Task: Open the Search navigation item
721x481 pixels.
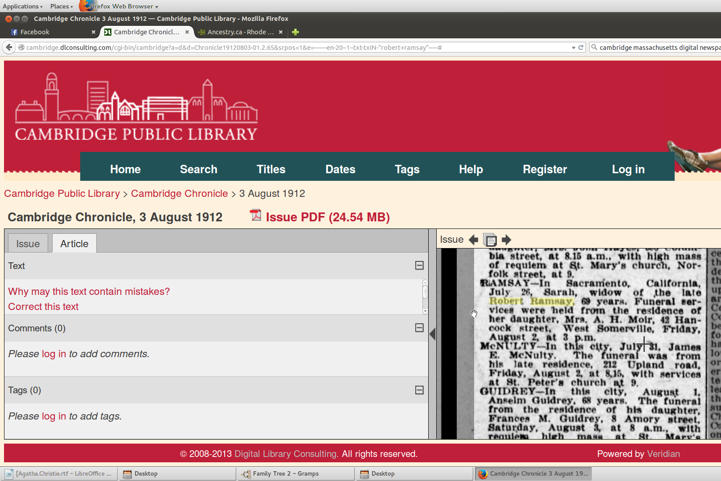Action: click(x=198, y=169)
